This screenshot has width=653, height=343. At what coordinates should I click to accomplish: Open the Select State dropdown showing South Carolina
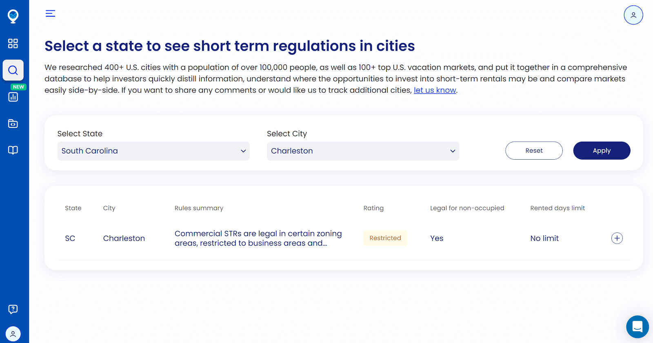153,151
